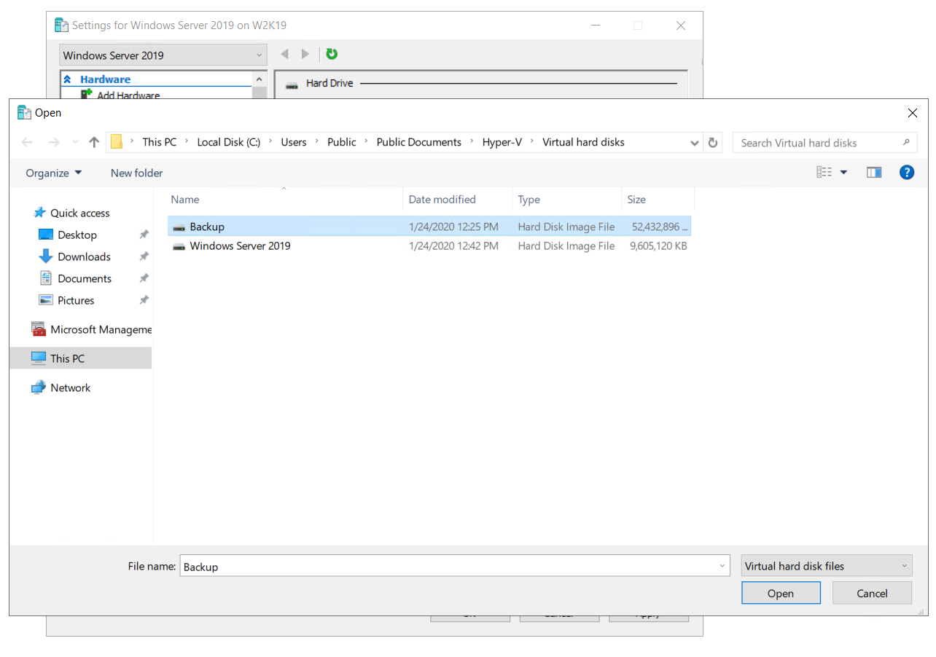This screenshot has height=657, width=936.
Task: Expand the address bar history dropdown
Action: click(x=695, y=143)
